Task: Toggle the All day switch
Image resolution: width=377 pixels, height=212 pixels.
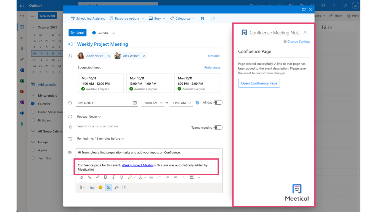Action: point(218,102)
